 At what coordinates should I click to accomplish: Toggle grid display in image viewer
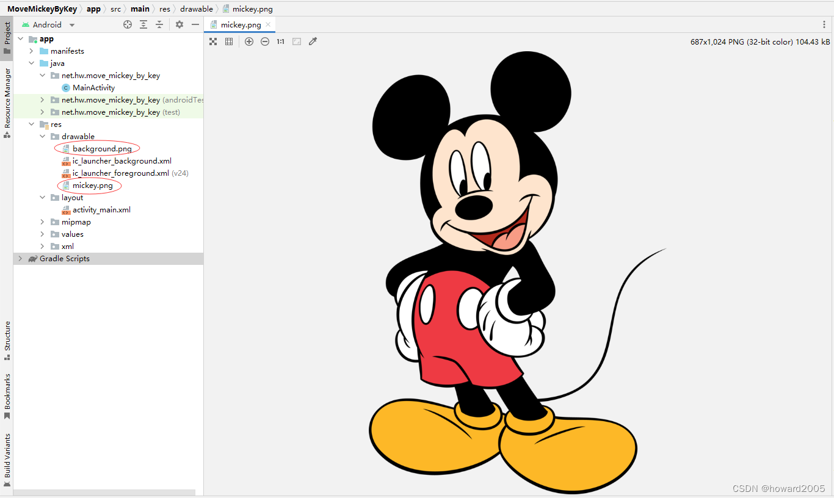point(229,41)
